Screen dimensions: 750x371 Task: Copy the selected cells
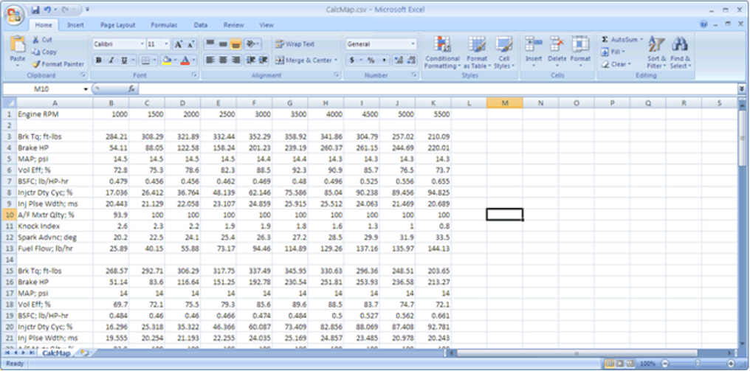(x=44, y=52)
